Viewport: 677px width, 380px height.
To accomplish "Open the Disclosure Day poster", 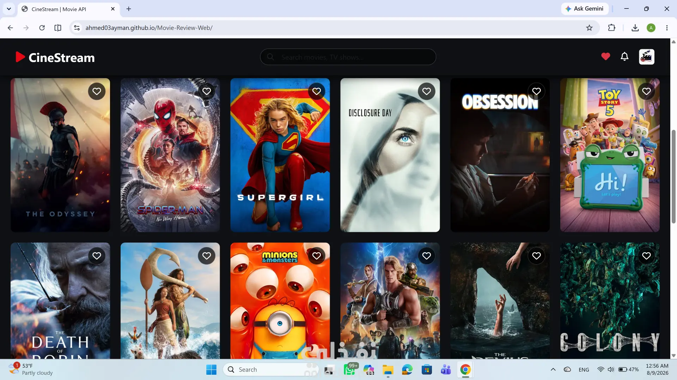I will (390, 155).
